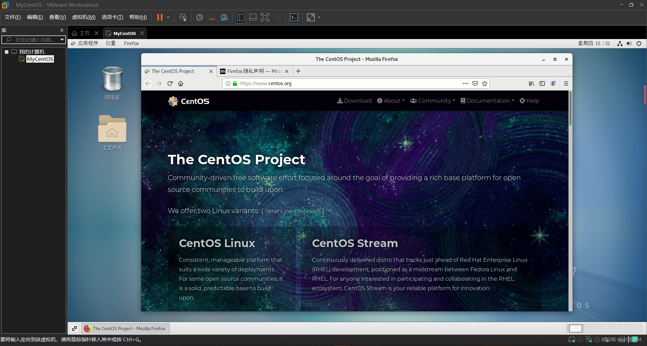This screenshot has width=647, height=346.
Task: Click the network icon in GNOME panel
Action: coord(620,43)
